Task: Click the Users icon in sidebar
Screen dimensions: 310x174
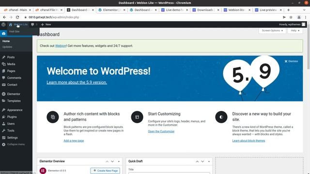Action: click(3, 124)
